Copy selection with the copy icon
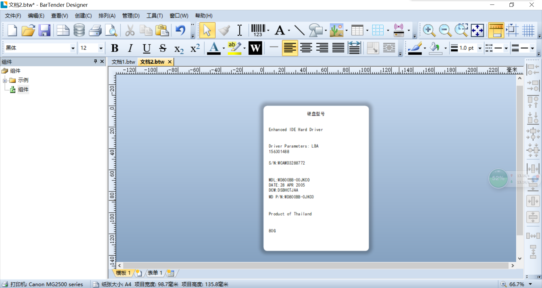Image resolution: width=542 pixels, height=288 pixels. tap(146, 30)
